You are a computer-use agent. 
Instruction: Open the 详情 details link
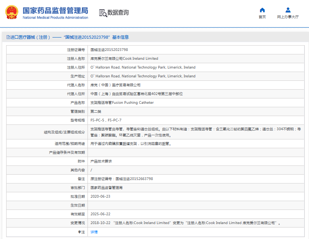93,232
